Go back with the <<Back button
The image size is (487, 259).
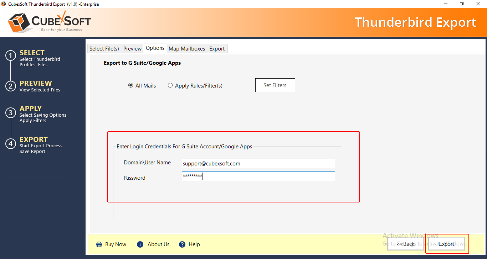point(405,244)
